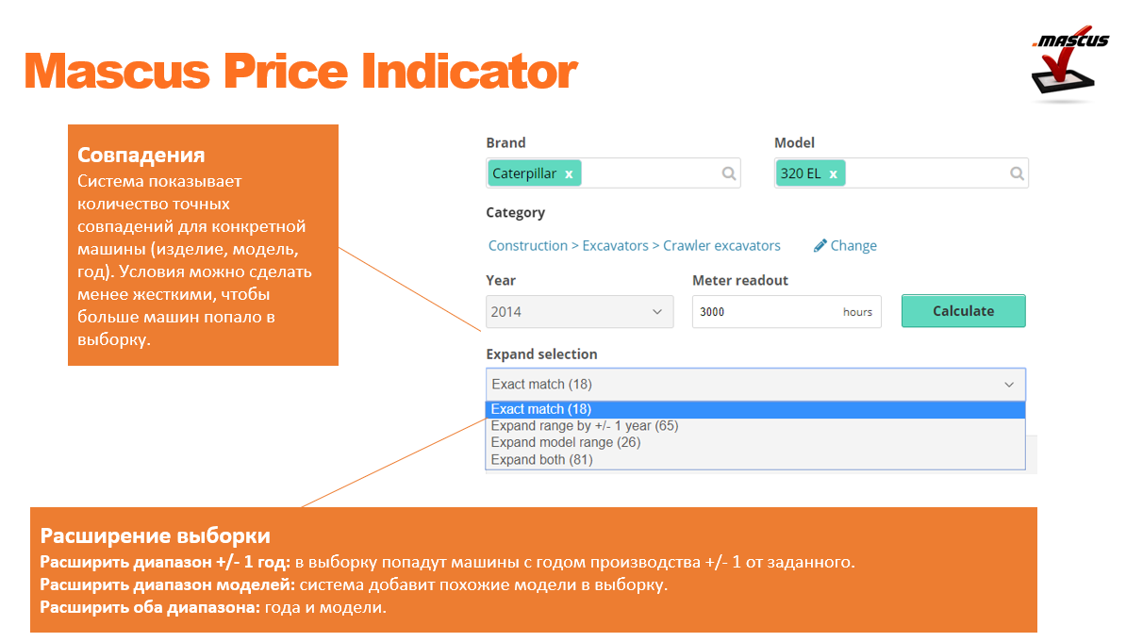Remove the Caterpillar brand tag

[569, 174]
